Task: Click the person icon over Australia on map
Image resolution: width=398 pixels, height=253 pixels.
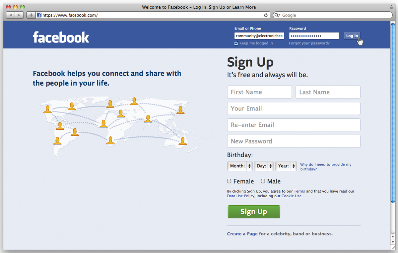Action: pyautogui.click(x=183, y=141)
